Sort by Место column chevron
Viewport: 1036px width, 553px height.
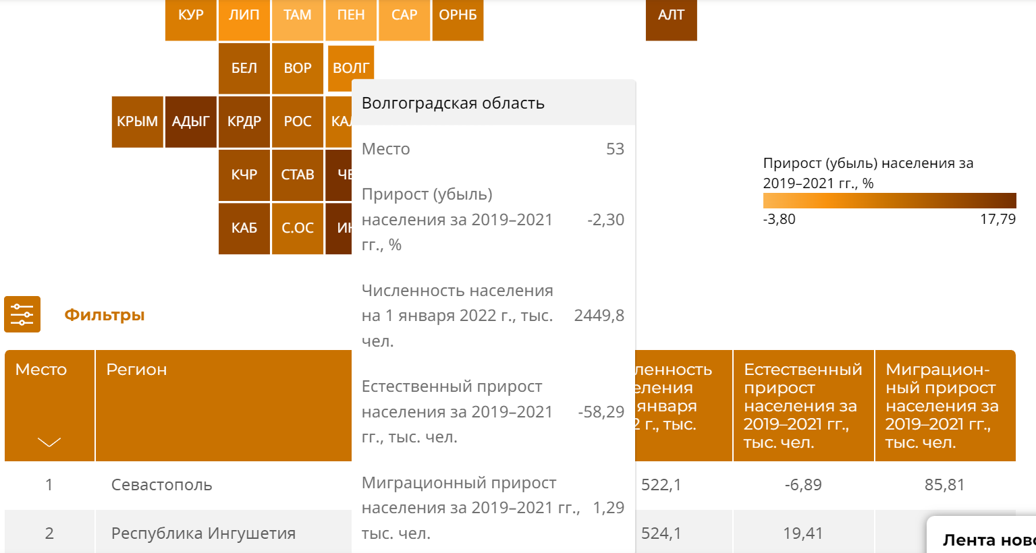point(49,442)
